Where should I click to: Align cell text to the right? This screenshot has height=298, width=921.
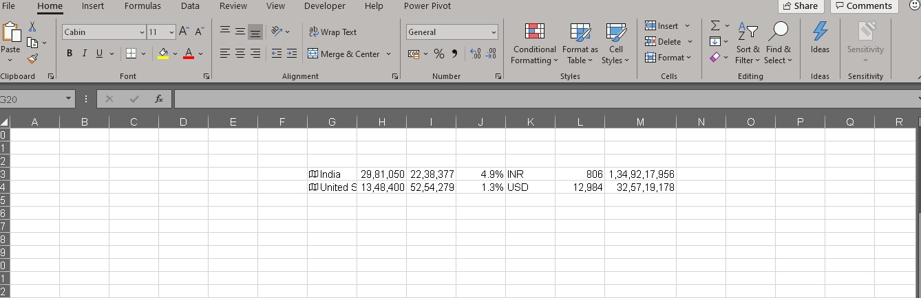pos(255,54)
